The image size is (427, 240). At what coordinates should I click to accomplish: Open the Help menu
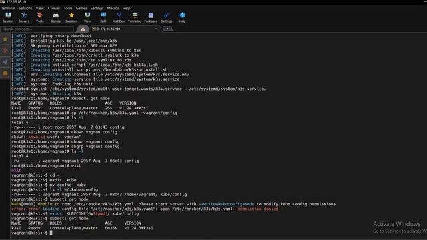126,8
